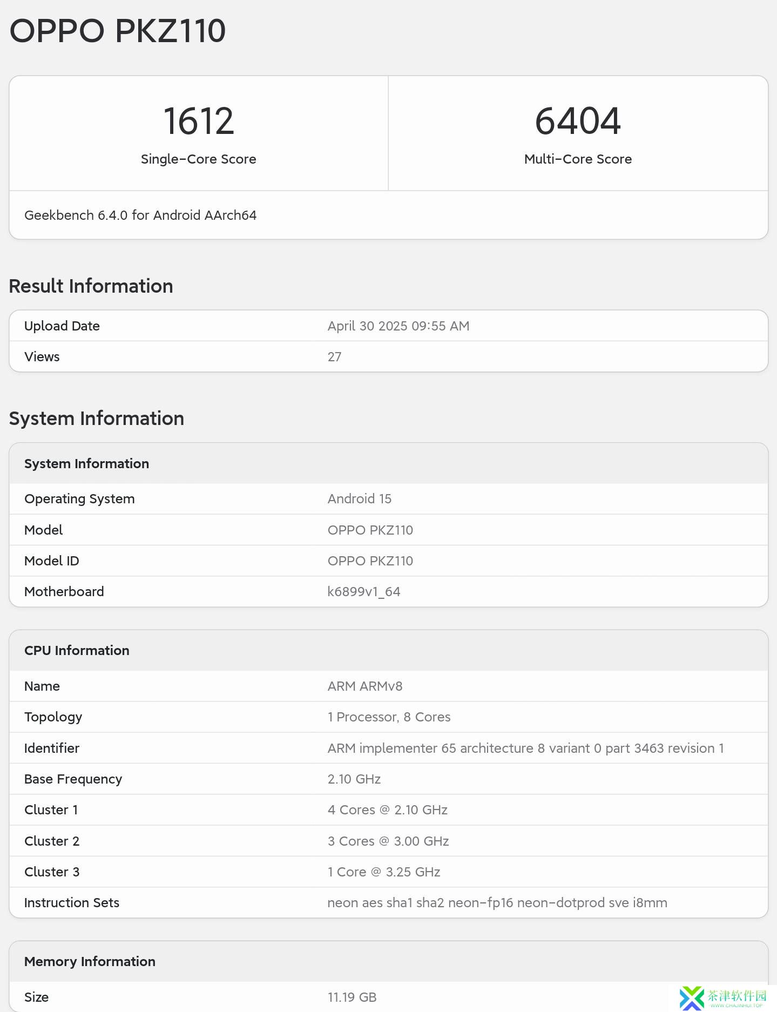The width and height of the screenshot is (777, 1012).
Task: Click the CPU Name label
Action: (x=42, y=686)
